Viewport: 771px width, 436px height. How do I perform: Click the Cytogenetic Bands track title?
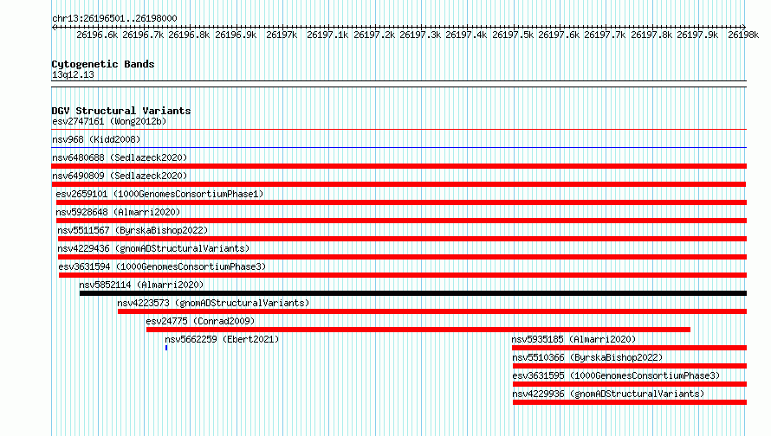tap(103, 64)
